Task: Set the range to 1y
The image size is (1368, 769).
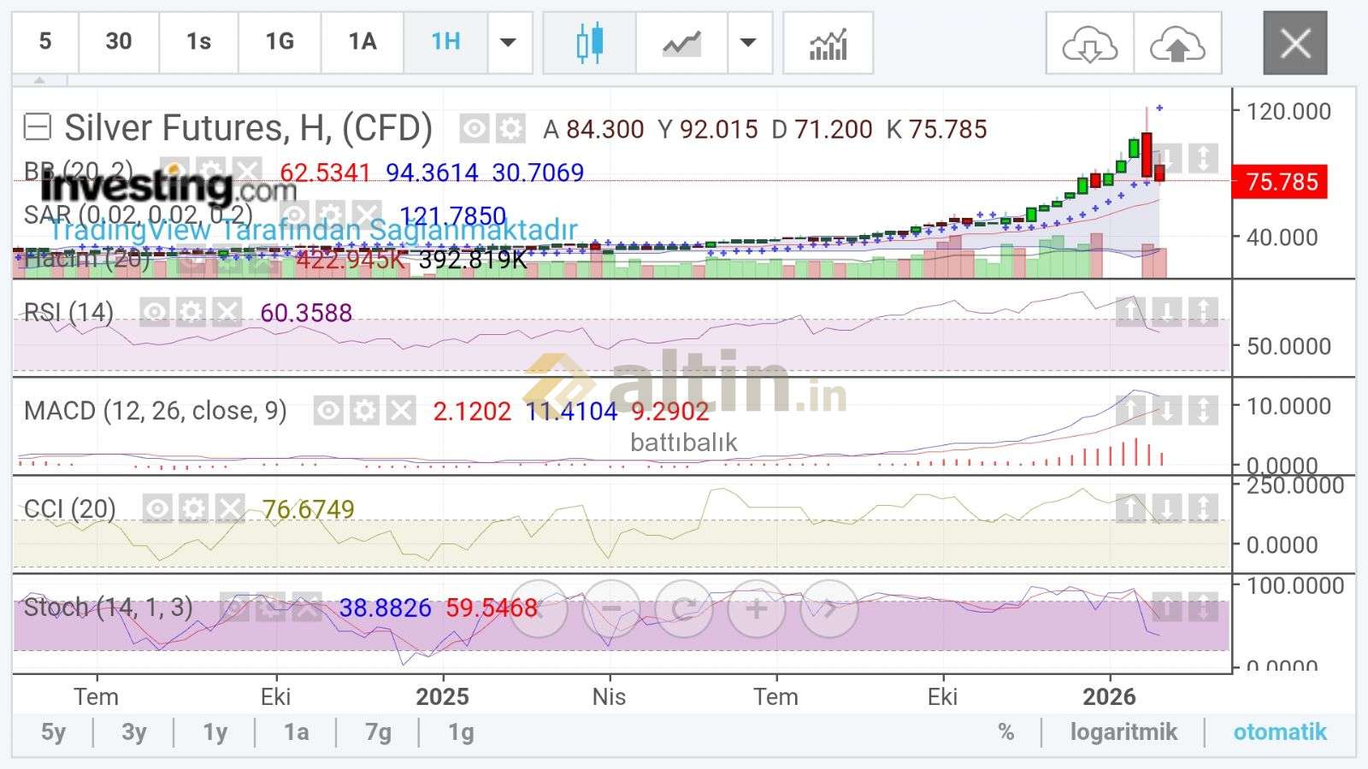Action: click(215, 732)
